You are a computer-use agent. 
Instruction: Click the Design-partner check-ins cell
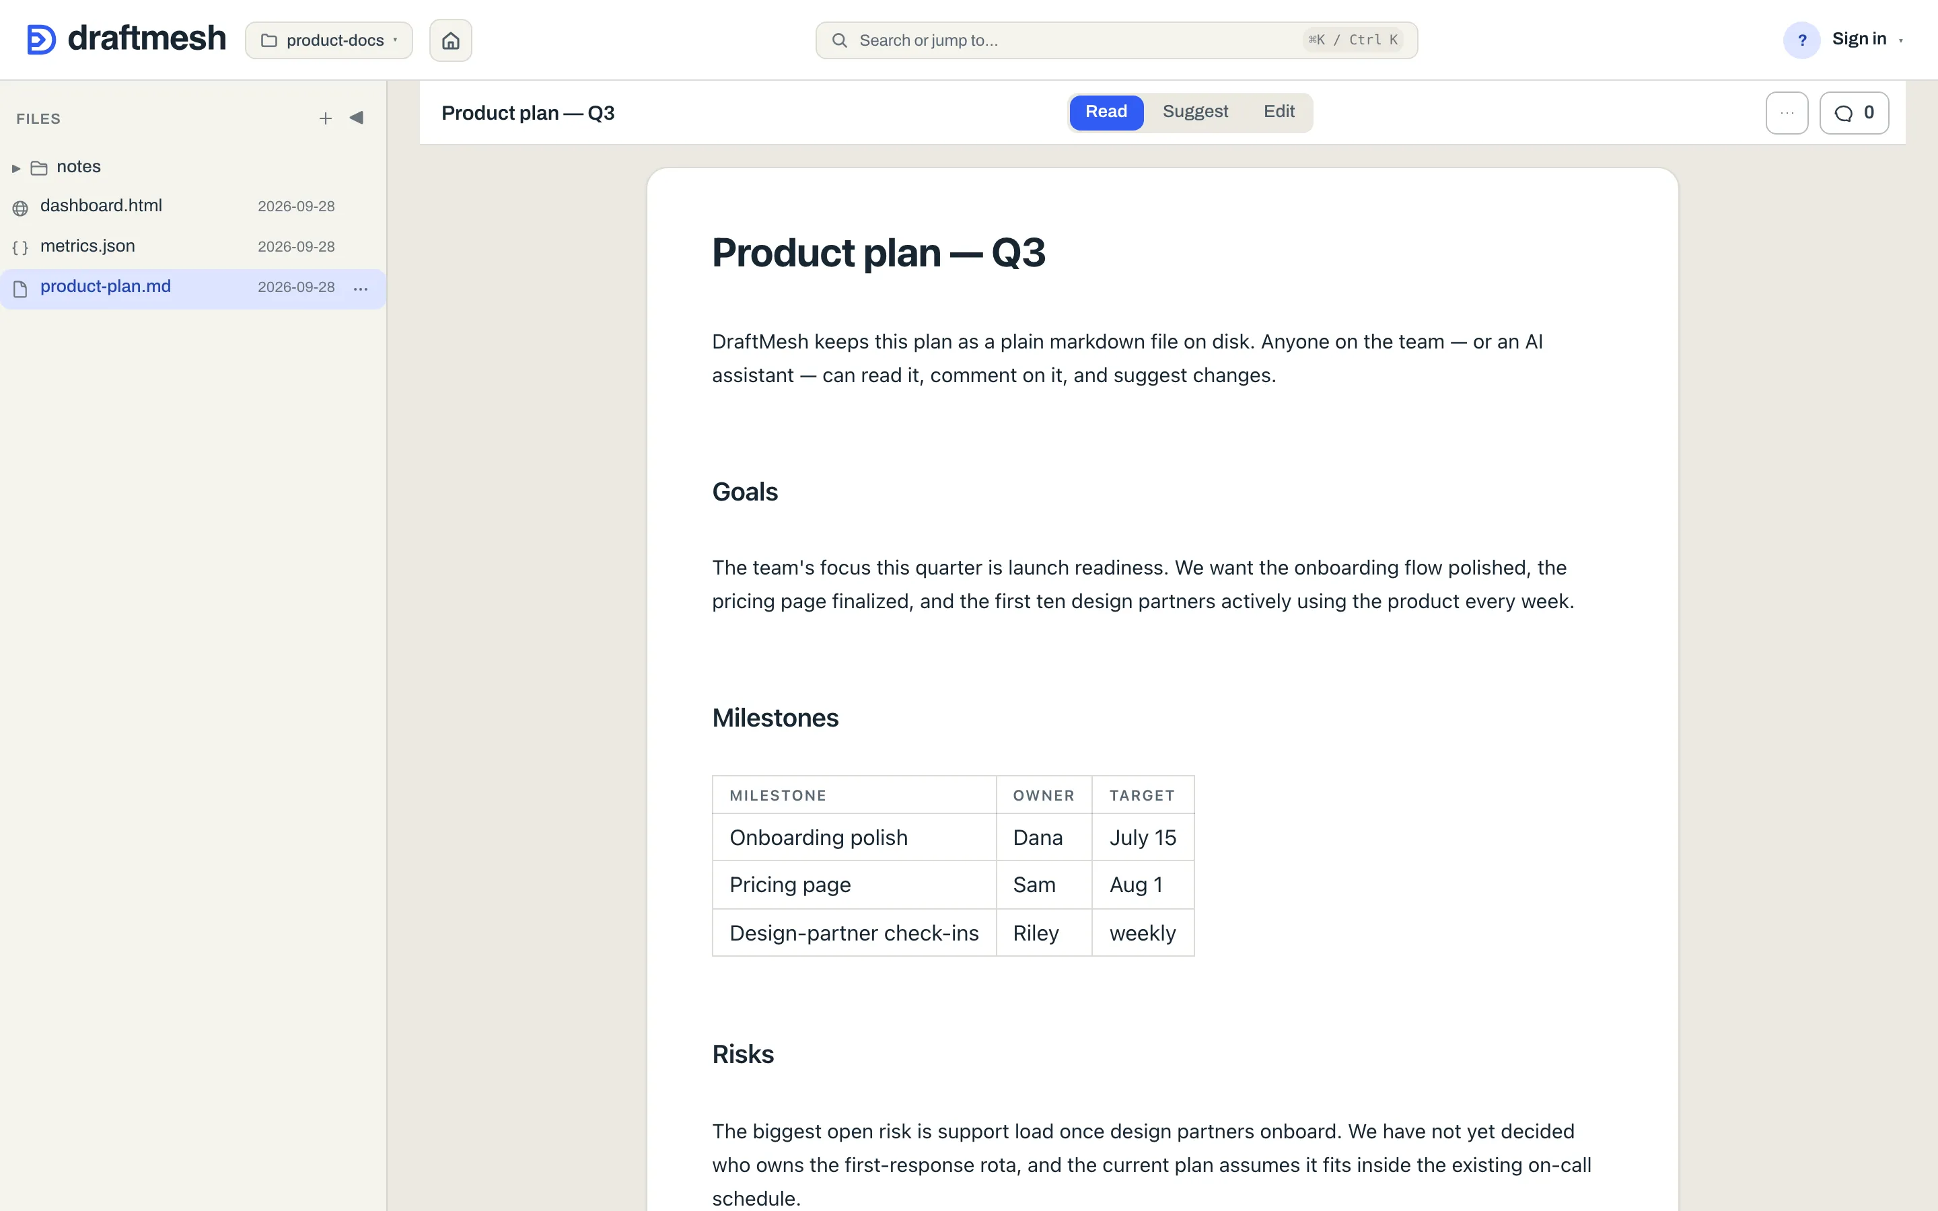tap(854, 933)
